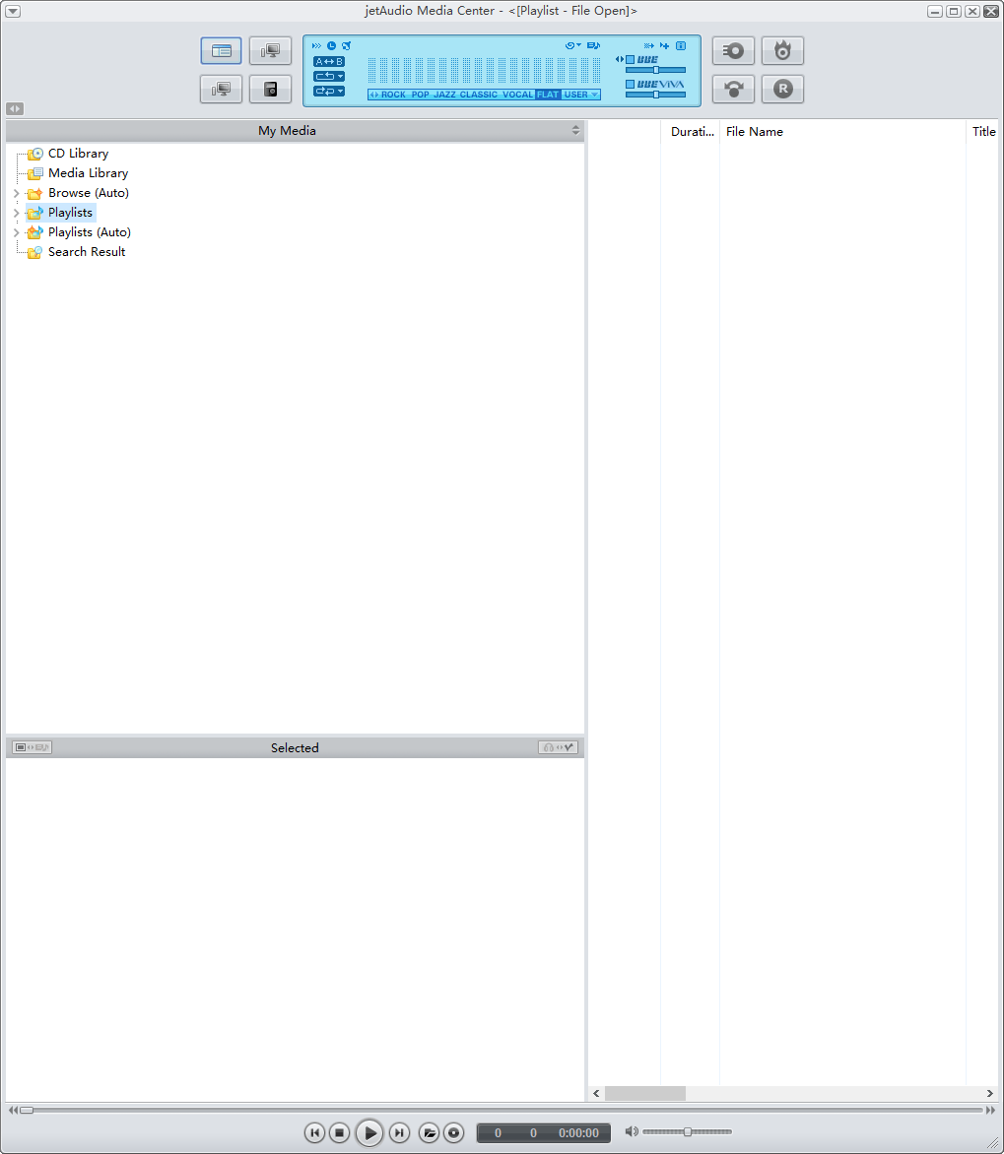The height and width of the screenshot is (1154, 1004).
Task: Click the info icon in display panel
Action: point(681,45)
